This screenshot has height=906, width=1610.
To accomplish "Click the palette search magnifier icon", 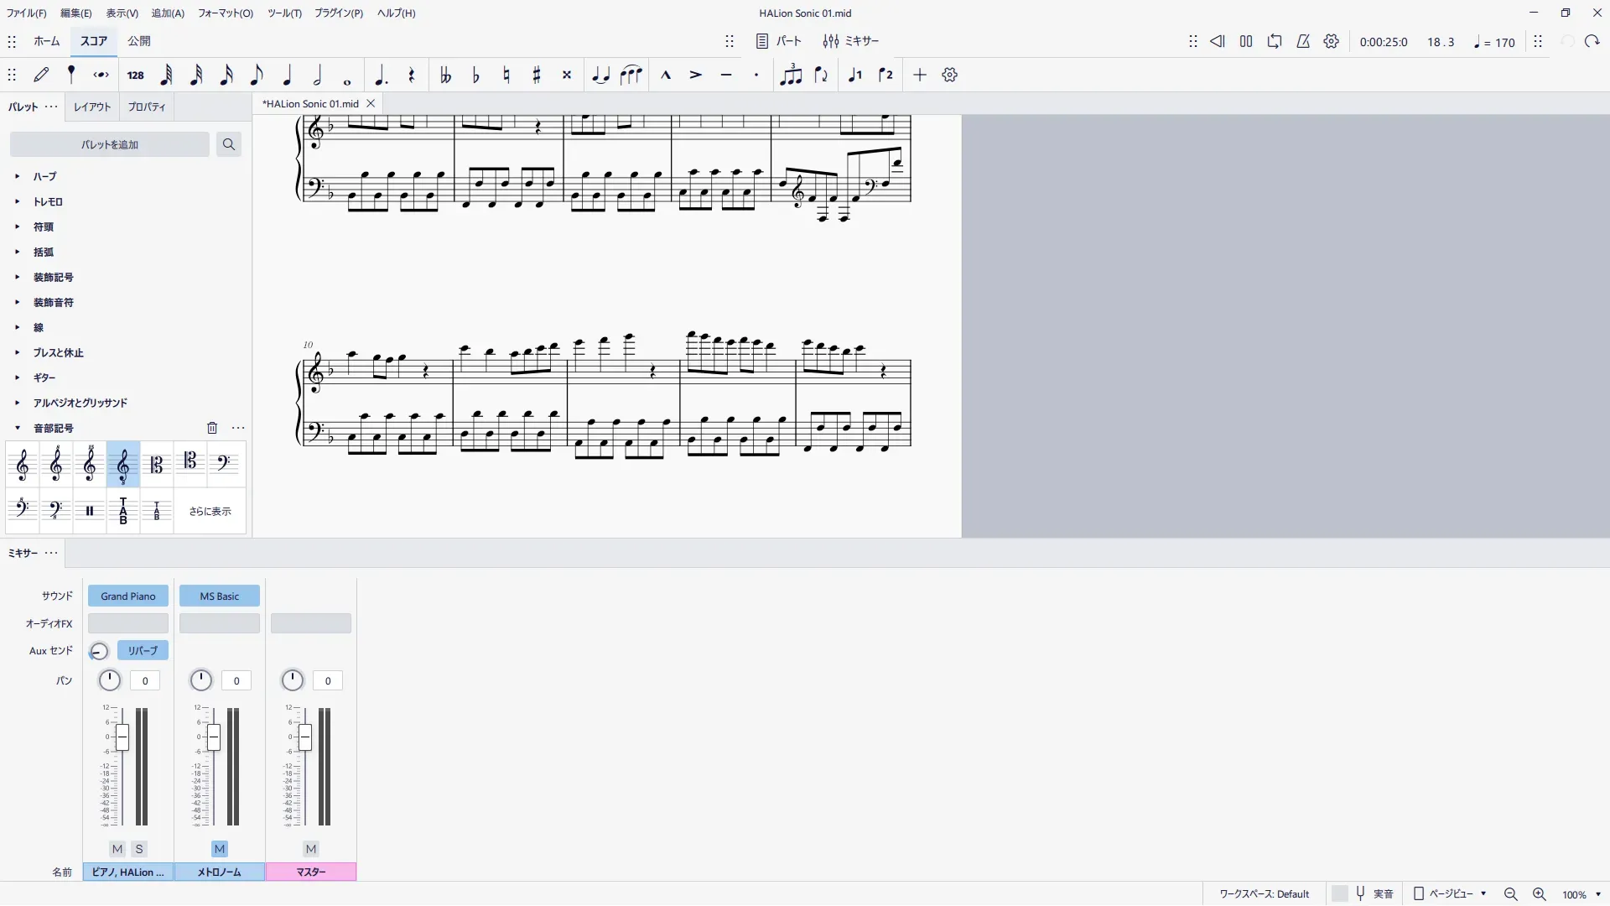I will [x=228, y=144].
